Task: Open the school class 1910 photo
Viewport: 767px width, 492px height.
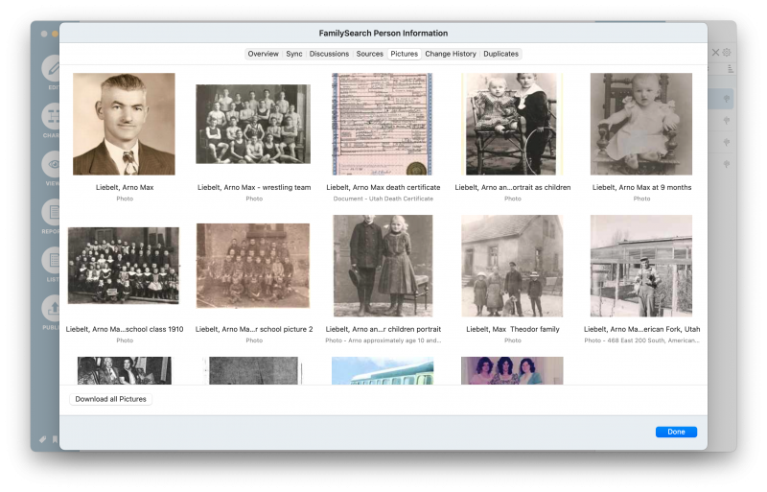Action: coord(124,266)
